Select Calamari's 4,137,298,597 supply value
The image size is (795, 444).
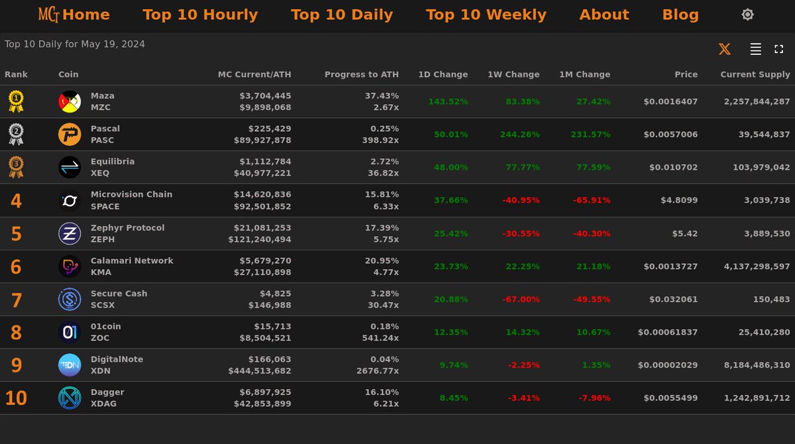[x=757, y=266]
